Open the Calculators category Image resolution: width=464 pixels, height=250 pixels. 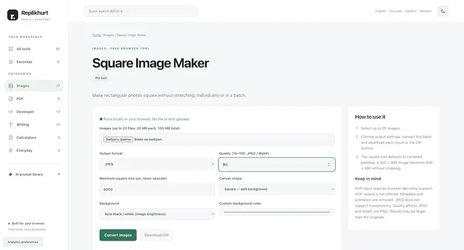pos(34,137)
